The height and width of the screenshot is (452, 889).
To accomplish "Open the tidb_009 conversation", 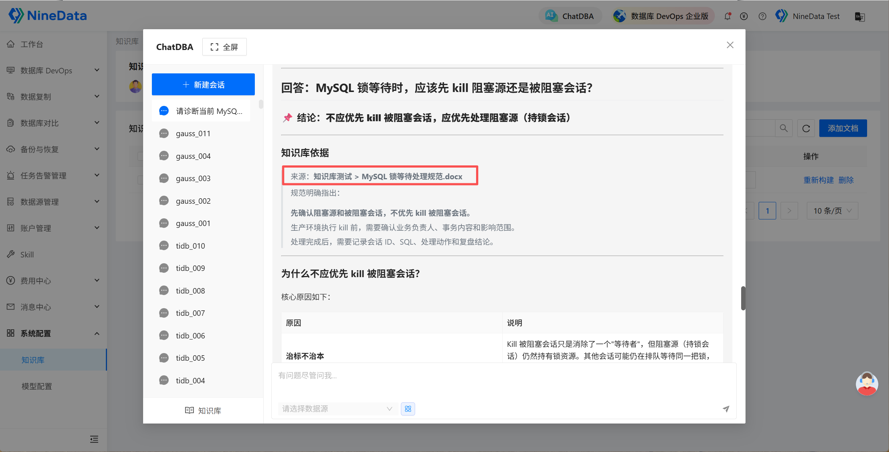I will click(201, 268).
